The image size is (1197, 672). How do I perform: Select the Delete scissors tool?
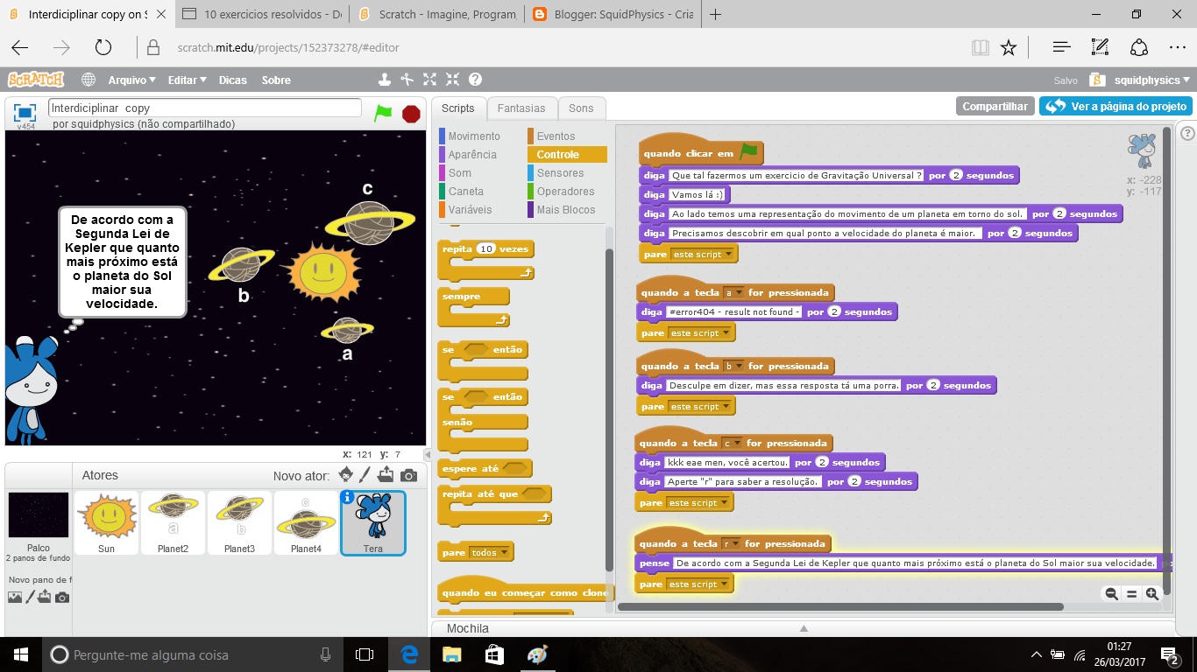(407, 80)
